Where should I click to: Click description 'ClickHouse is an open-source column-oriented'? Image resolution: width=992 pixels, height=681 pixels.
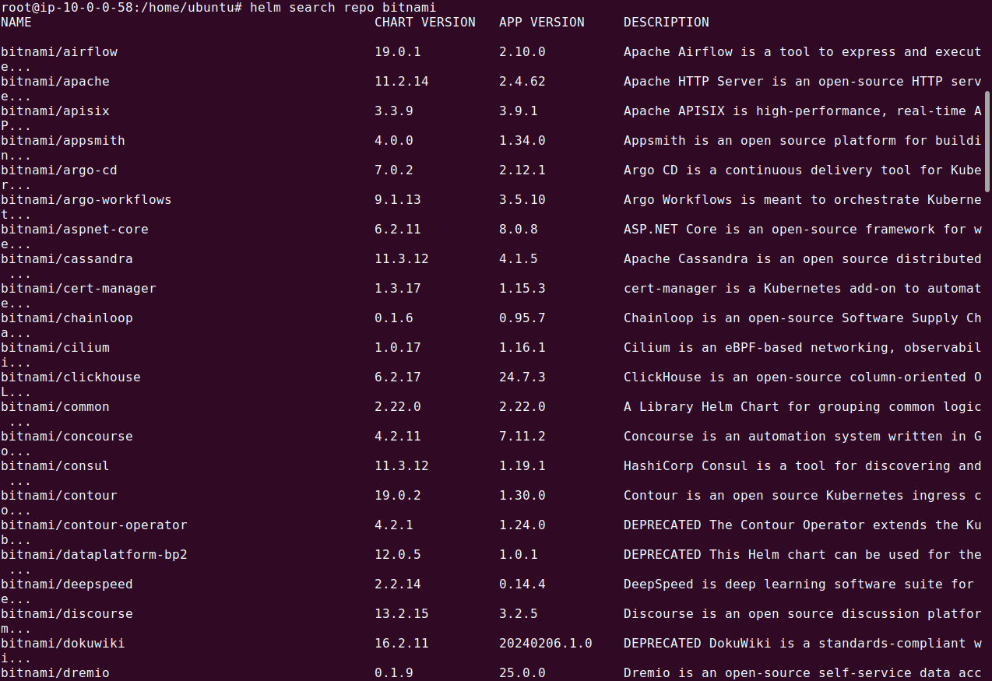[795, 377]
